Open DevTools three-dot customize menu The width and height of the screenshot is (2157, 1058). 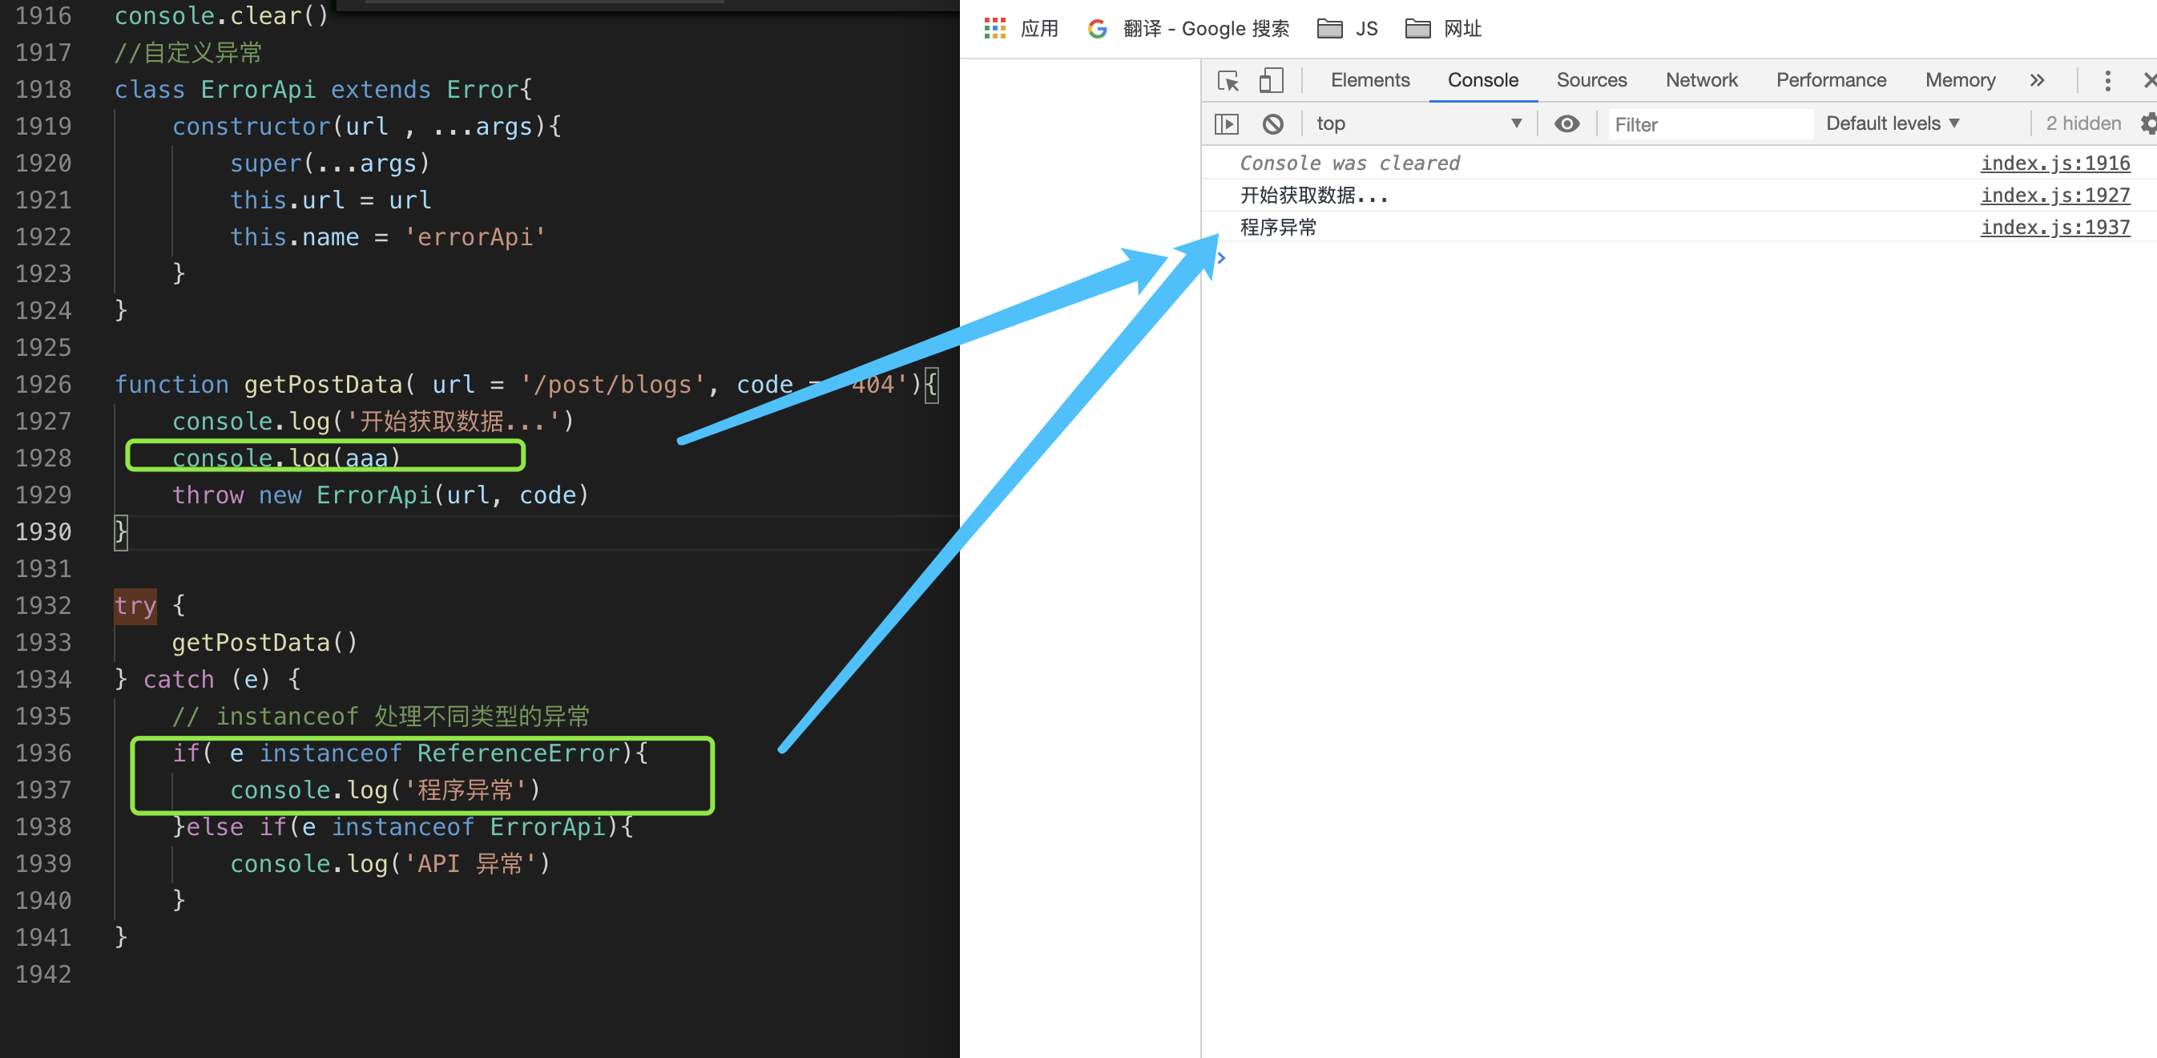(2107, 80)
